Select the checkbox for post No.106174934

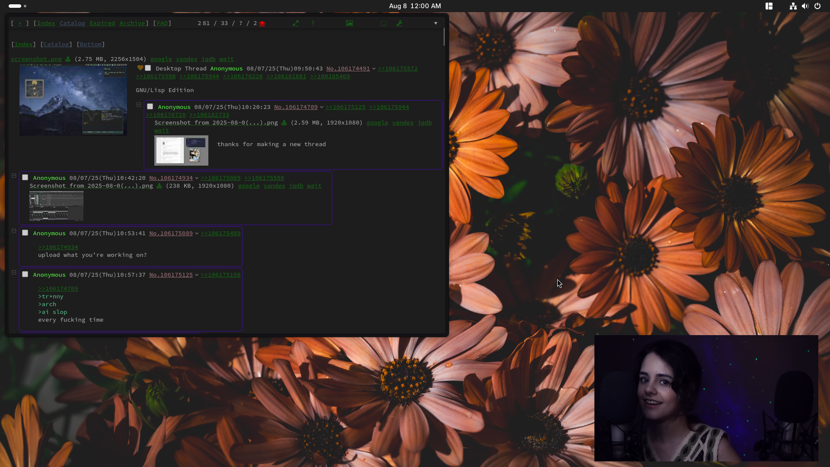25,177
